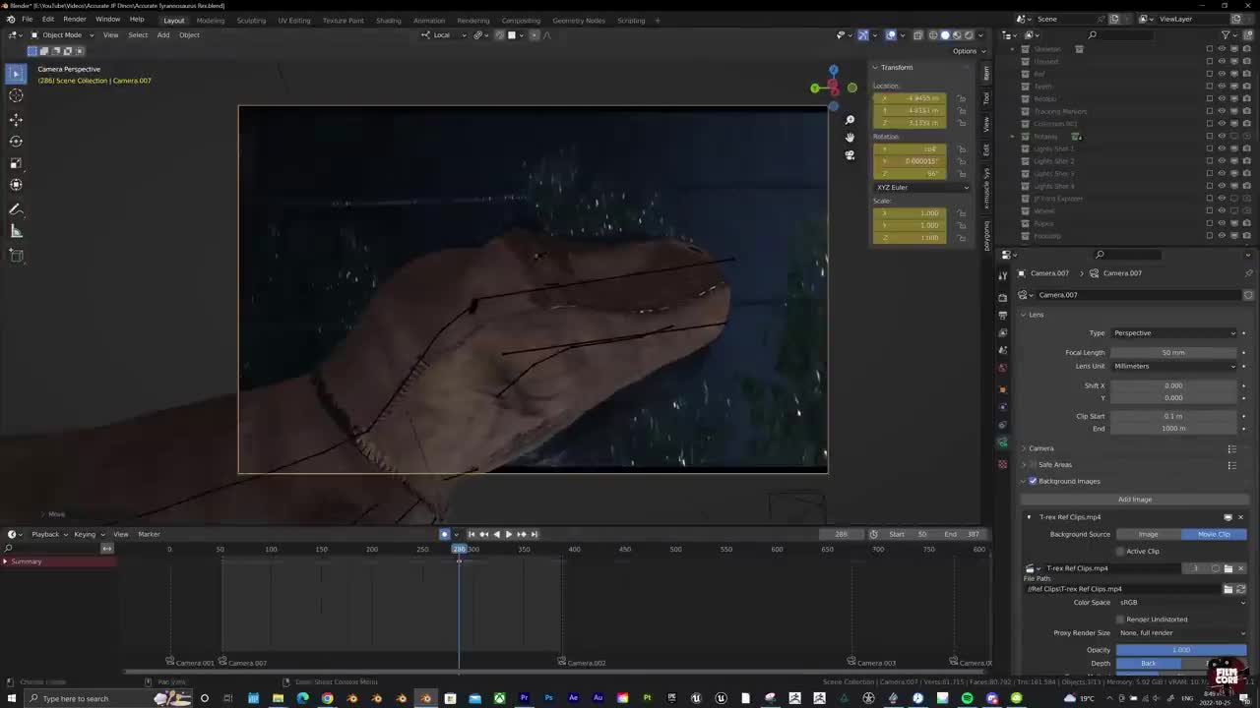
Task: Select the Annotate tool
Action: tap(16, 209)
